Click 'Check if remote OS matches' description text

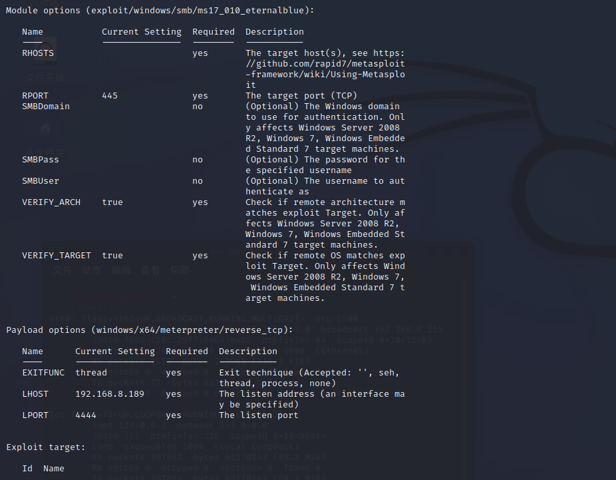[x=314, y=256]
